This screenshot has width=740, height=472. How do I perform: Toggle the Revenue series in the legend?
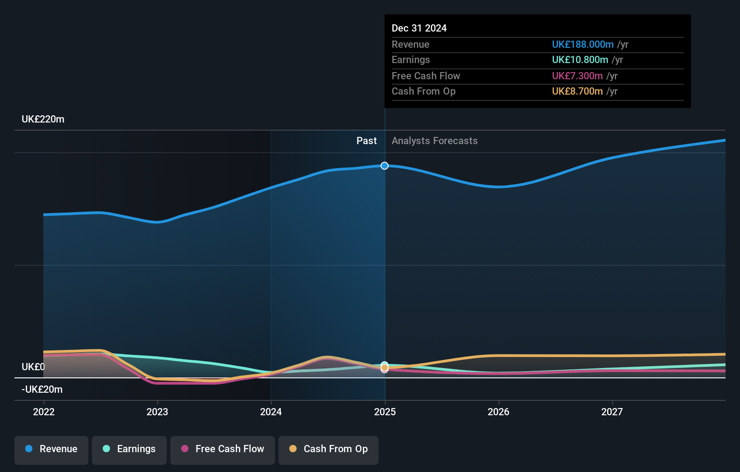(x=51, y=449)
